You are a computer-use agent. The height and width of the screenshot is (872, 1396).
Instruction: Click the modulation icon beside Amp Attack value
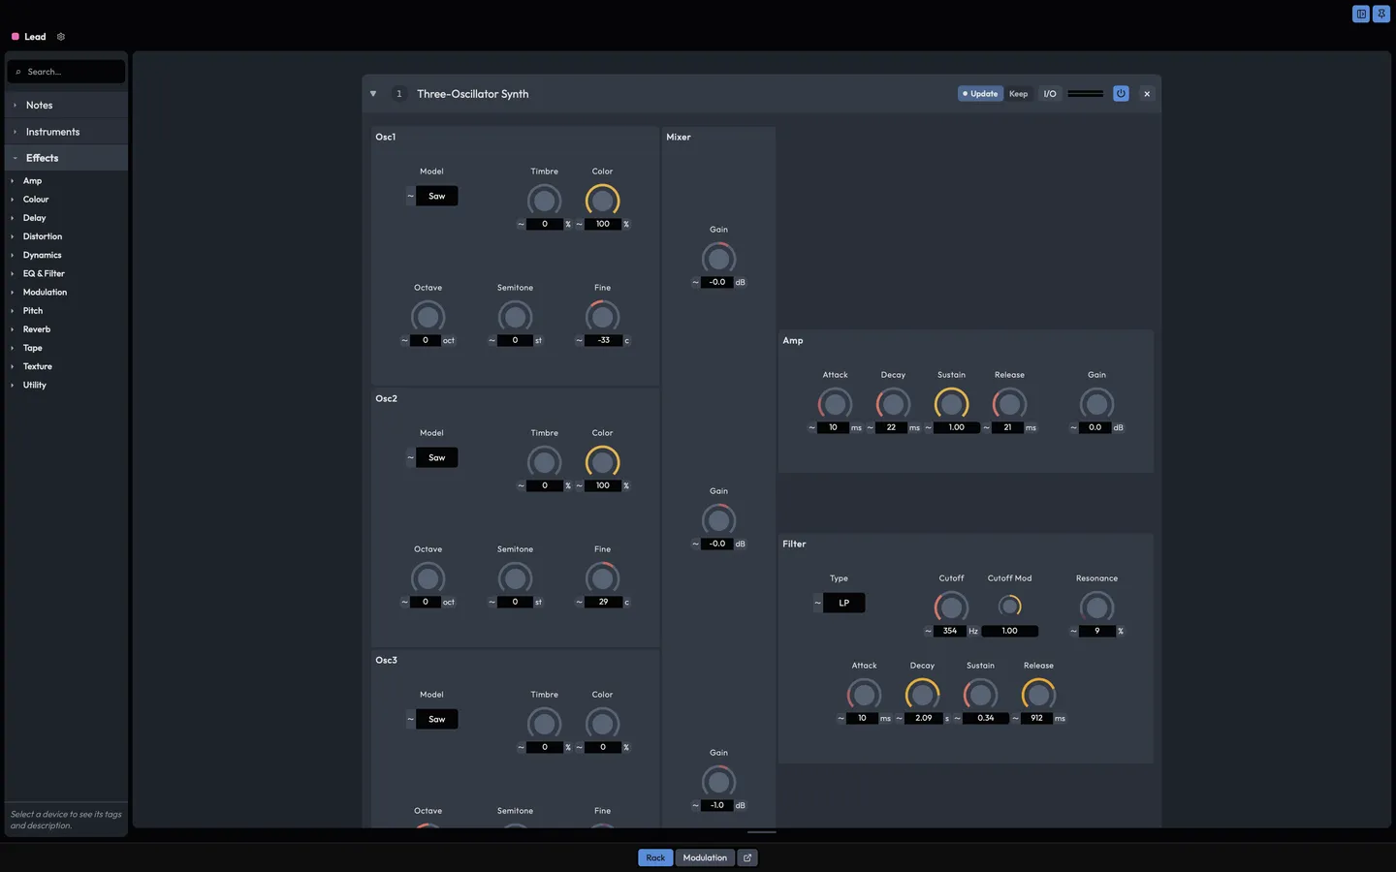(811, 427)
